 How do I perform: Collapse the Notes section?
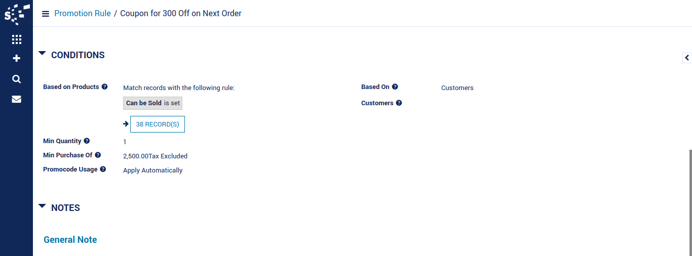click(x=42, y=206)
